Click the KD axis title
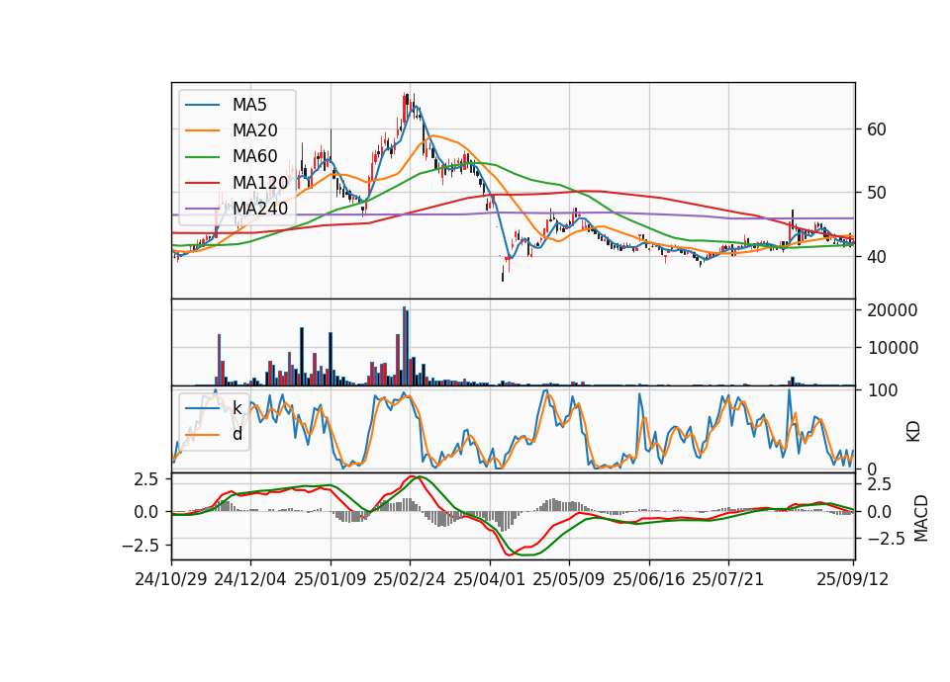 click(913, 432)
